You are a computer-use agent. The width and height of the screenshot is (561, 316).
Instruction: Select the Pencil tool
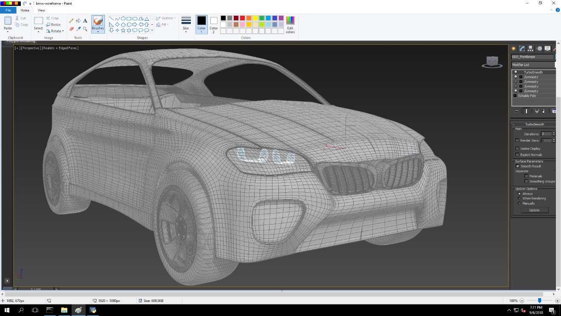pyautogui.click(x=71, y=20)
